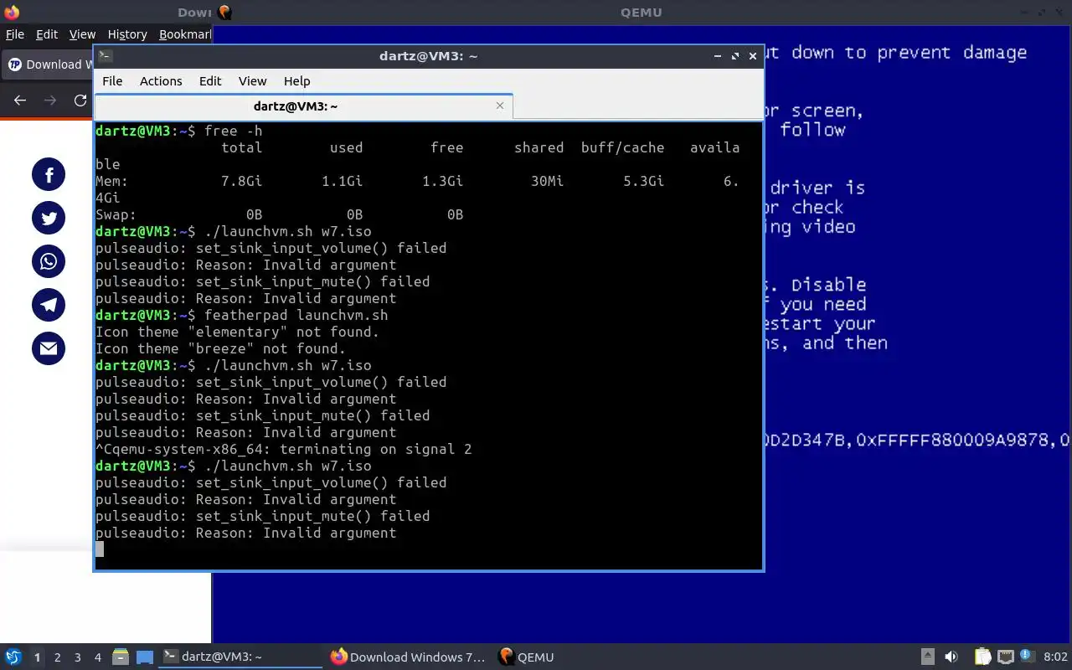The height and width of the screenshot is (670, 1072).
Task: Click 'down to prevent damage' in QEMU screen
Action: pyautogui.click(x=909, y=53)
